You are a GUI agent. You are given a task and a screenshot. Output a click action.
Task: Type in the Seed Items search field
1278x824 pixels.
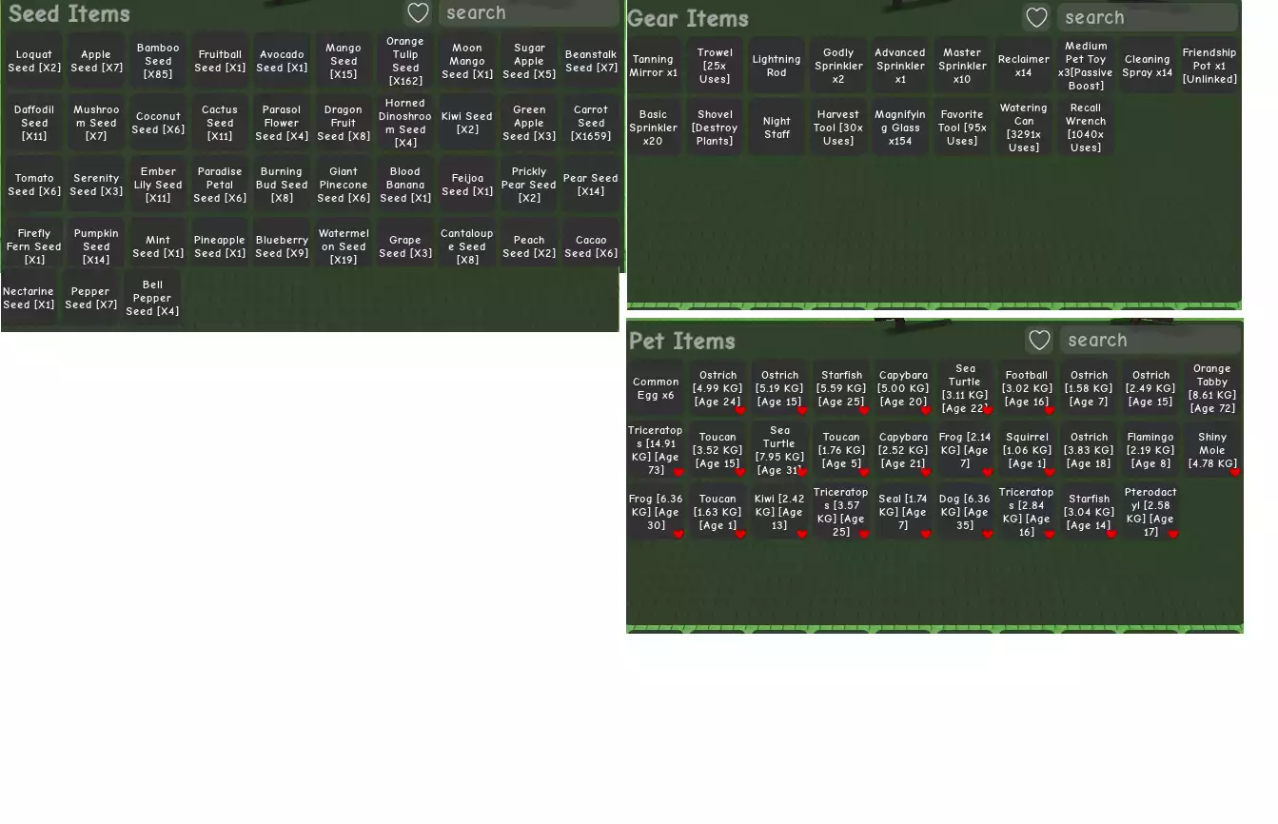528,13
